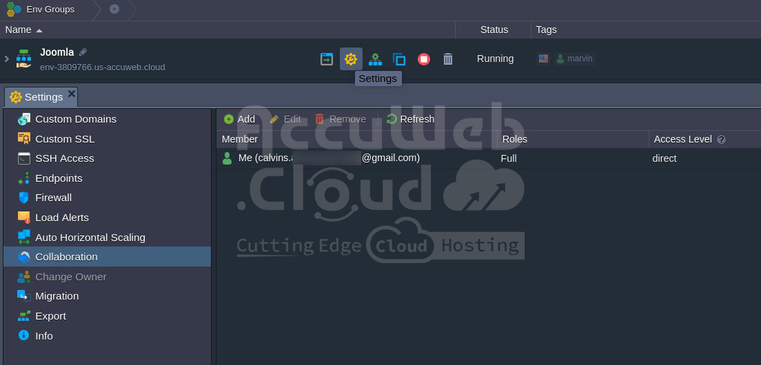The image size is (761, 365).
Task: Click the Access Level help icon
Action: pos(721,139)
